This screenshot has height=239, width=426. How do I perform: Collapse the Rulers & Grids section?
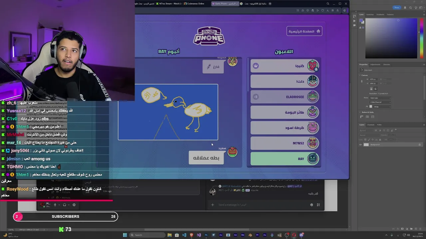point(359,112)
